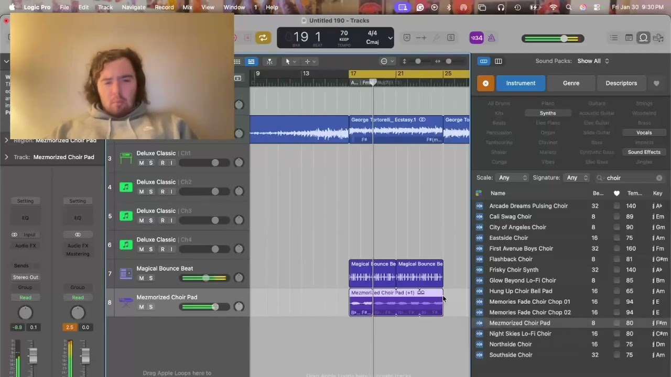Image resolution: width=671 pixels, height=377 pixels.
Task: Open the Media Browsers icon
Action: coord(658,38)
